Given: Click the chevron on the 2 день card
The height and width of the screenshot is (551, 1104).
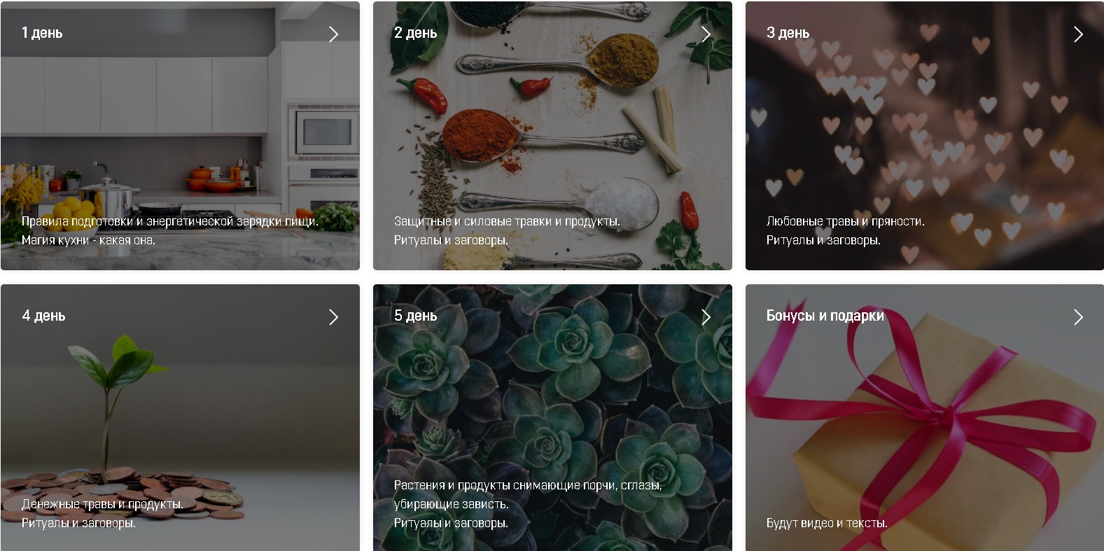Looking at the screenshot, I should [x=706, y=34].
